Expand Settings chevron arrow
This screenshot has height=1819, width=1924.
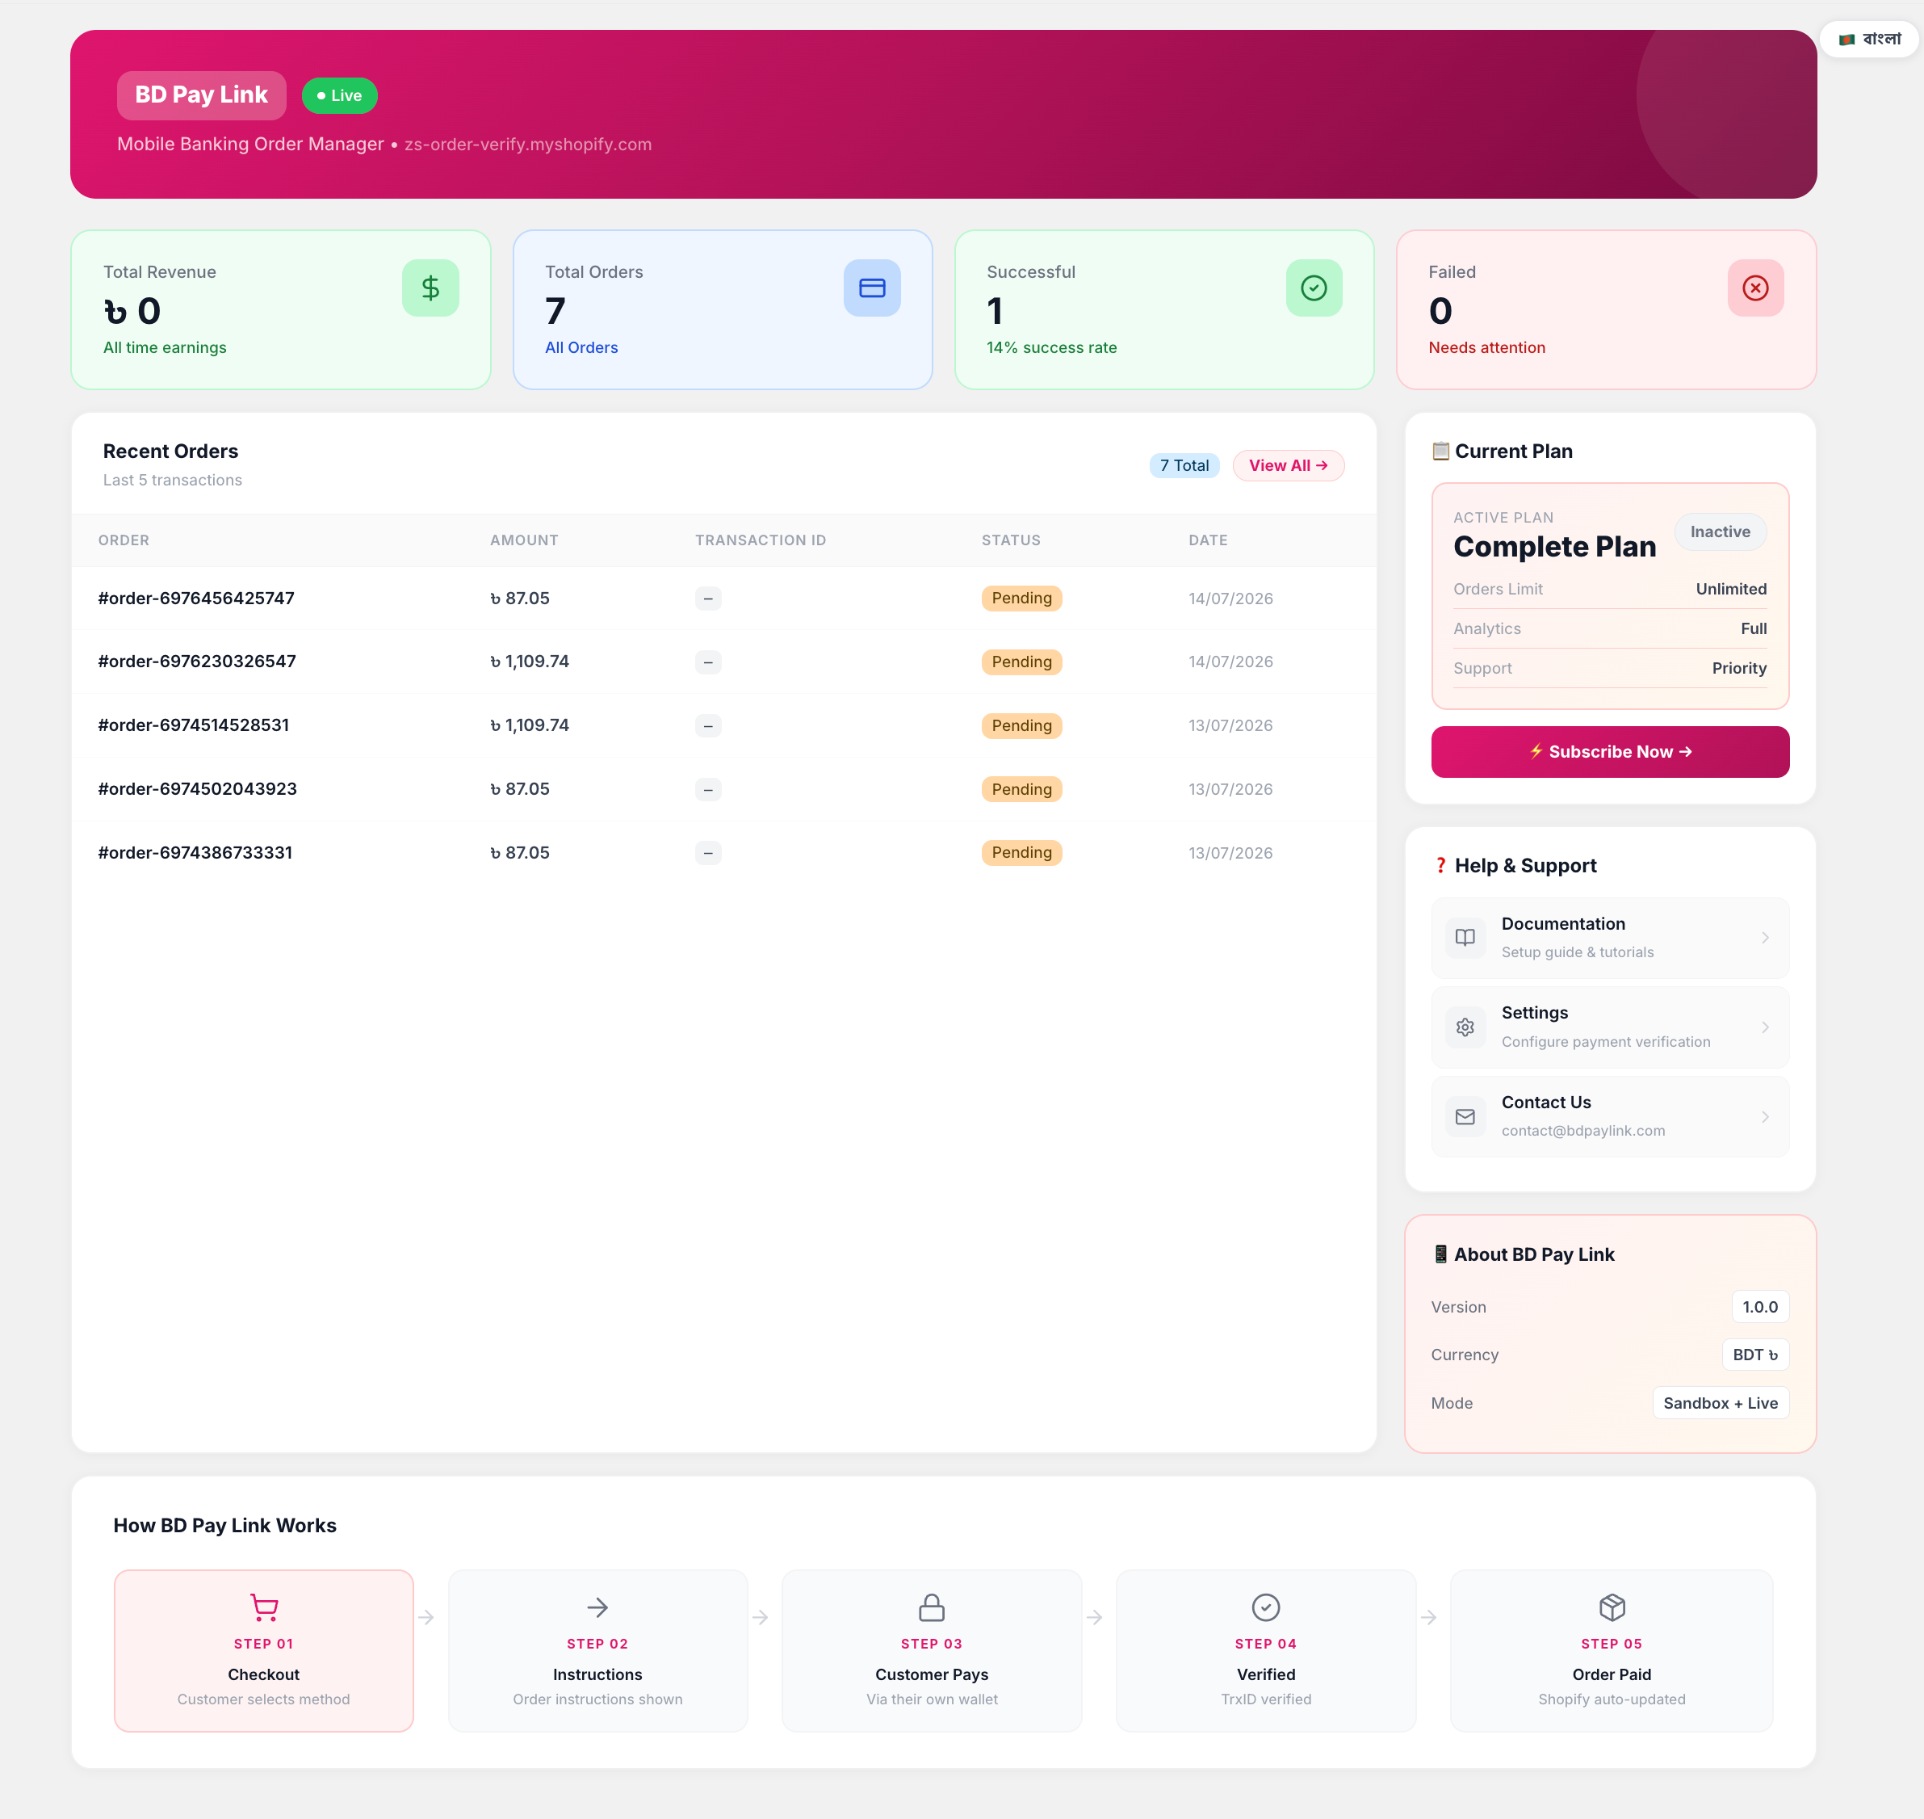(1765, 1027)
